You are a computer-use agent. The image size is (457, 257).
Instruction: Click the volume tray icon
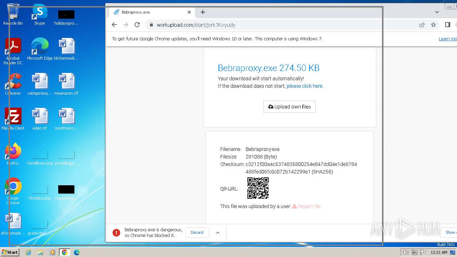pos(406,252)
